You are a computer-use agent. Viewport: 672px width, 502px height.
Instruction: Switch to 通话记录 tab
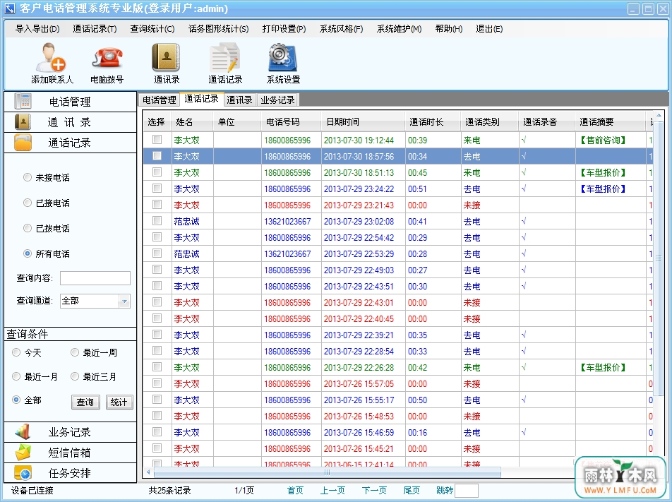[x=201, y=99]
